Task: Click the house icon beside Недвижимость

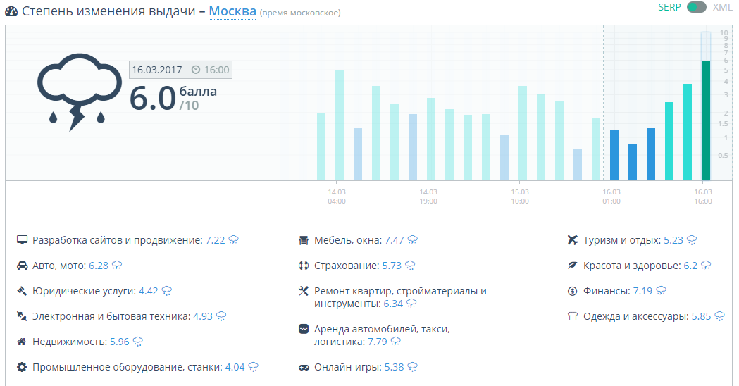Action: point(22,342)
